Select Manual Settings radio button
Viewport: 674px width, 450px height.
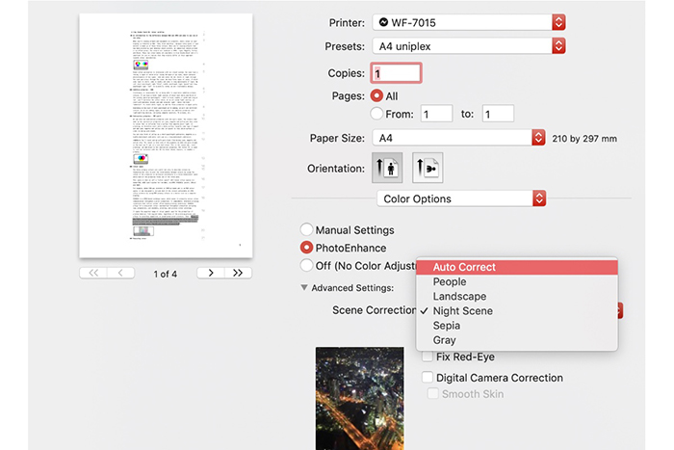[x=307, y=230]
